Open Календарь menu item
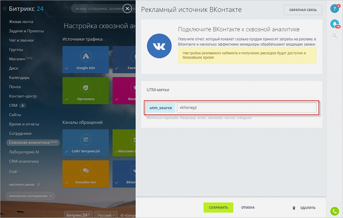Screen dimensions: 343x218 coord(19,78)
